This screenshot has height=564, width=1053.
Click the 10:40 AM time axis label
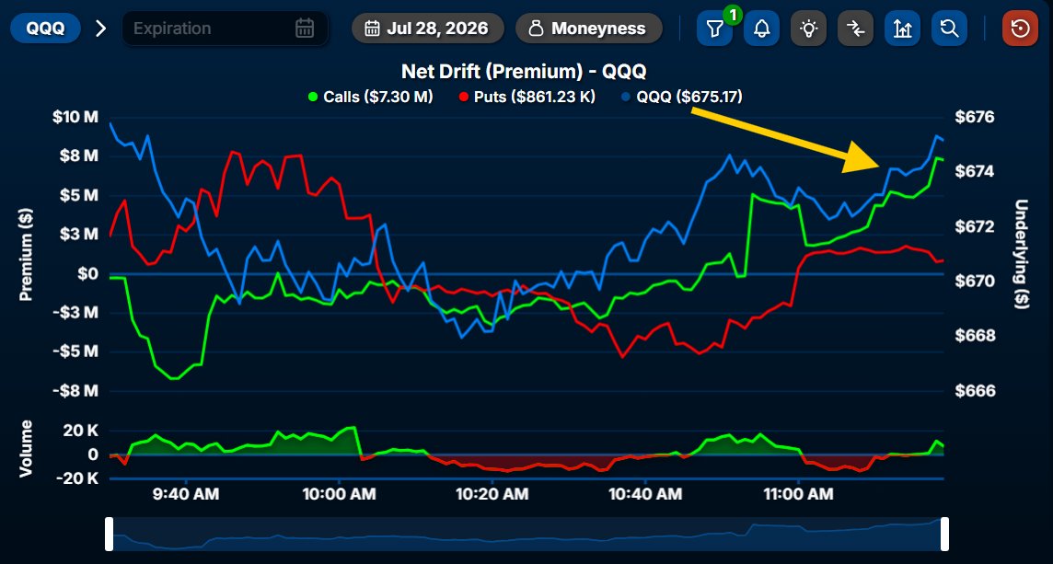click(645, 495)
